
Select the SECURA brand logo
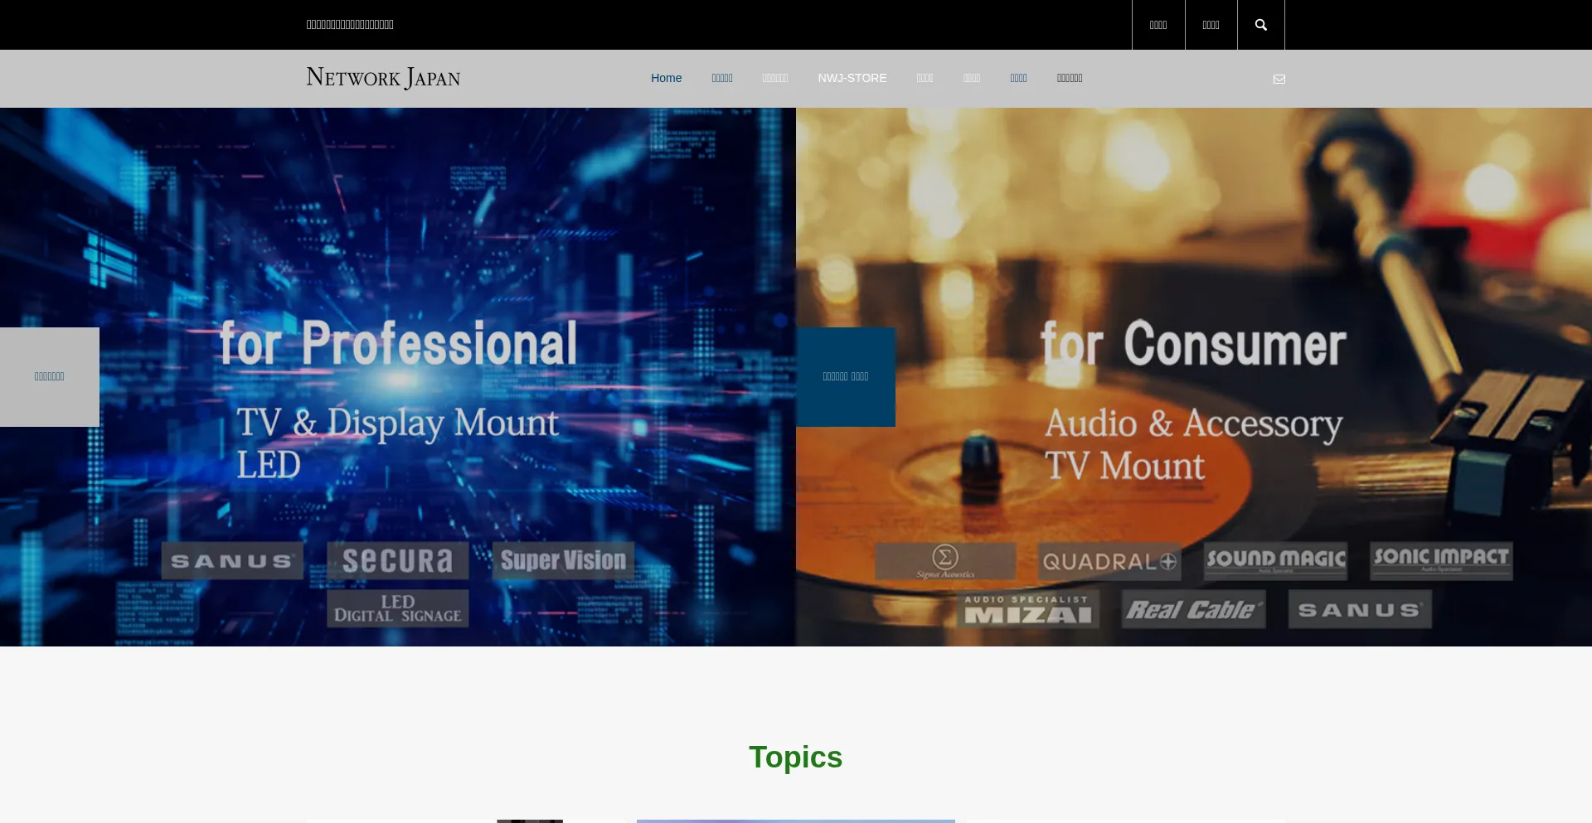[397, 559]
